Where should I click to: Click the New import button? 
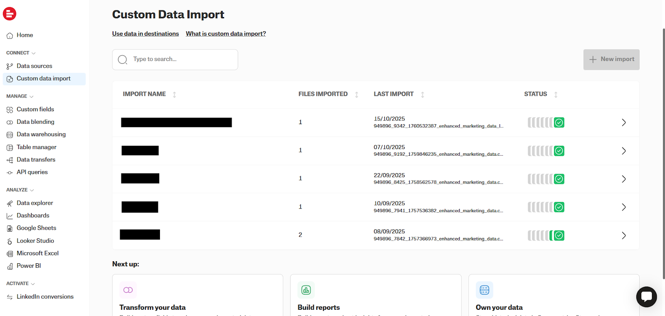point(611,60)
